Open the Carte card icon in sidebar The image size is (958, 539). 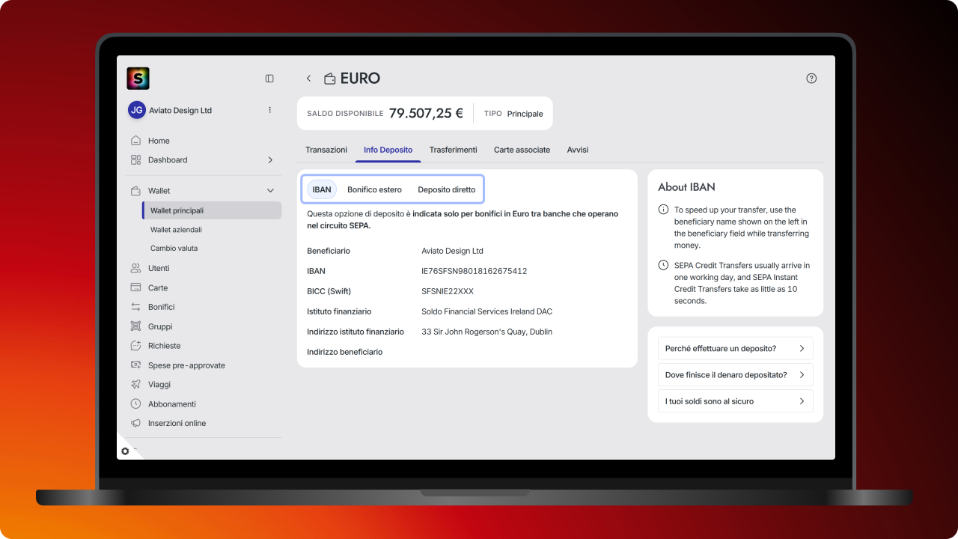(135, 287)
